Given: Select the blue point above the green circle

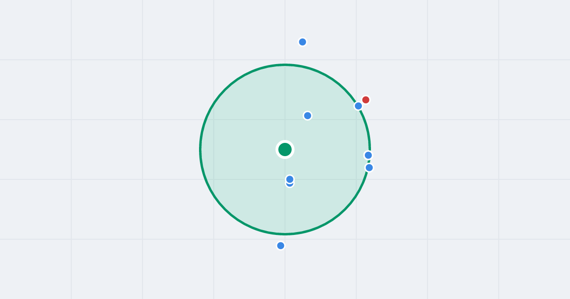Looking at the screenshot, I should [x=303, y=42].
